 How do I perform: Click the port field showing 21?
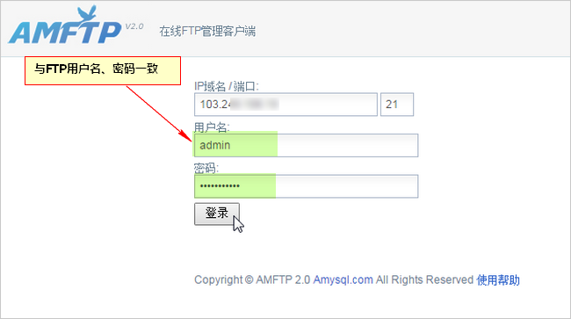point(397,105)
